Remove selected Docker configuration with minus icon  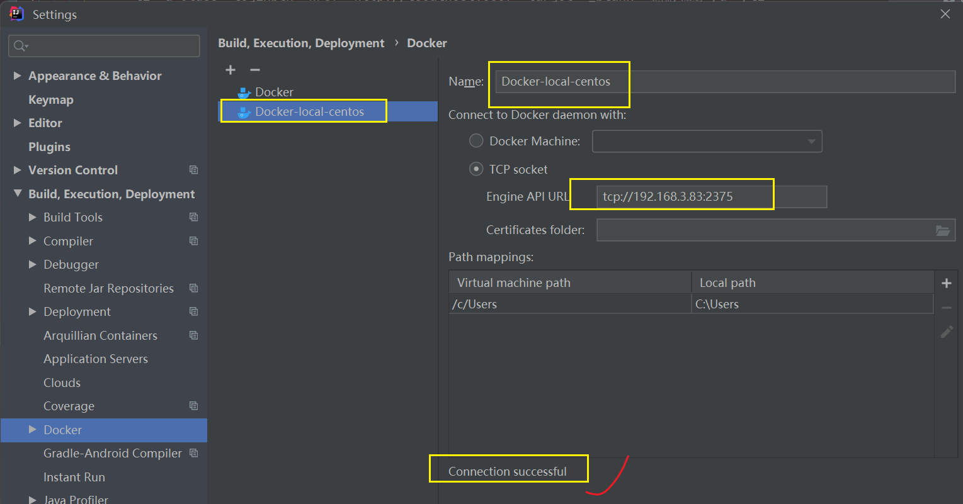tap(254, 70)
